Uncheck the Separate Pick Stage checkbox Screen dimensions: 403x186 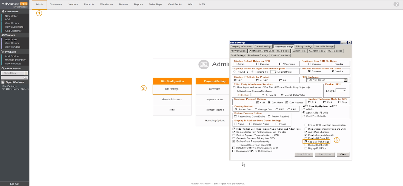tap(306, 142)
